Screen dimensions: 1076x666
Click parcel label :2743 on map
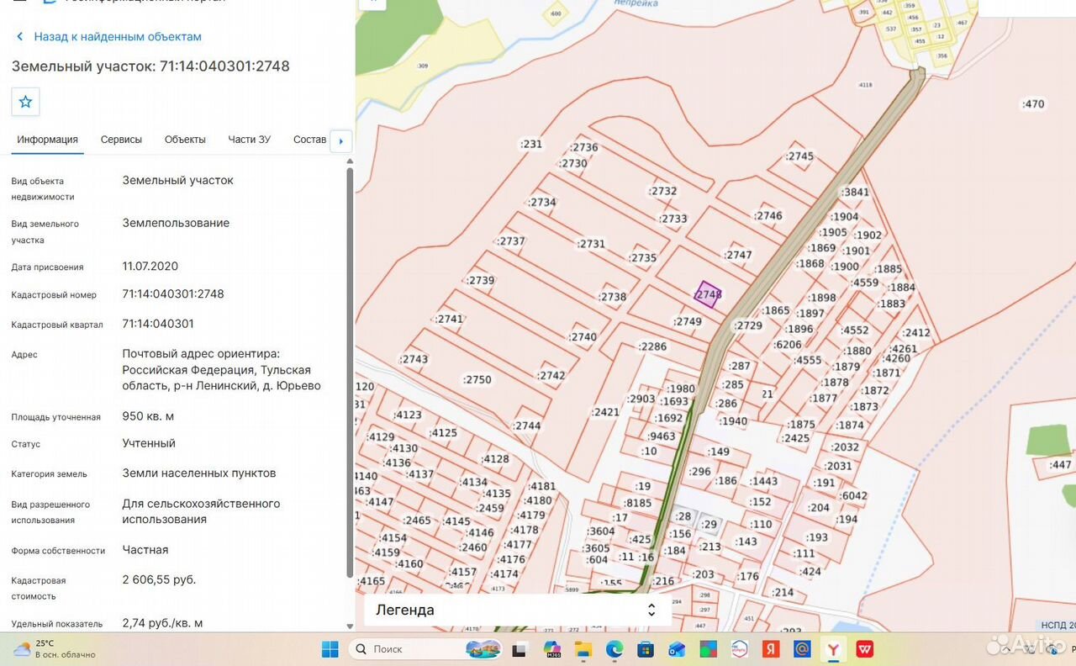coord(414,359)
